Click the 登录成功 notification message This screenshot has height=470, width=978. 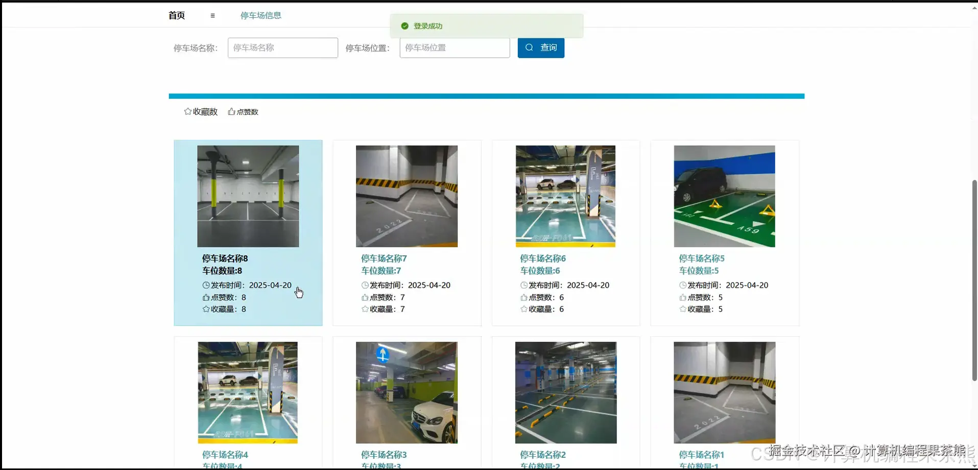428,26
